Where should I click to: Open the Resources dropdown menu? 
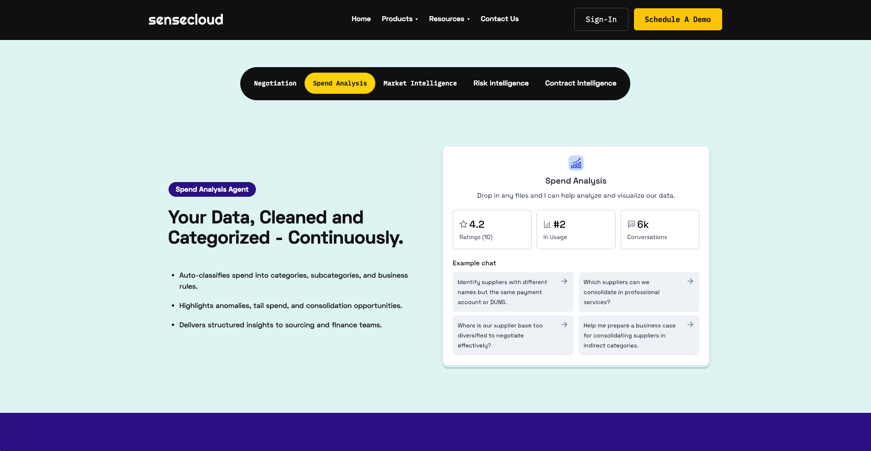click(x=449, y=19)
